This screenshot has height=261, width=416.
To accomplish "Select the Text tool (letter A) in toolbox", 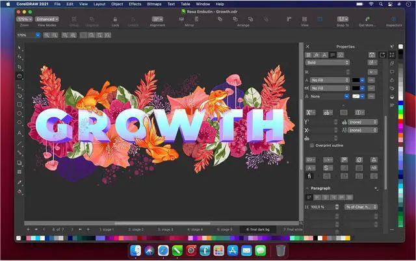I will point(19,133).
